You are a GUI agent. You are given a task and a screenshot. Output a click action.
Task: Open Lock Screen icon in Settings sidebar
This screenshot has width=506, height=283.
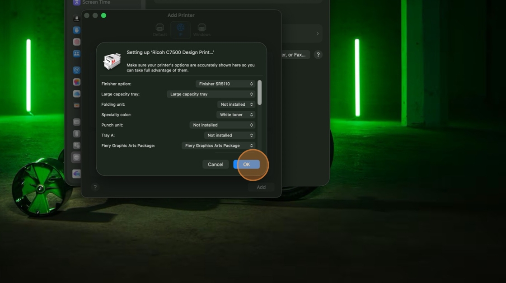pos(76,19)
